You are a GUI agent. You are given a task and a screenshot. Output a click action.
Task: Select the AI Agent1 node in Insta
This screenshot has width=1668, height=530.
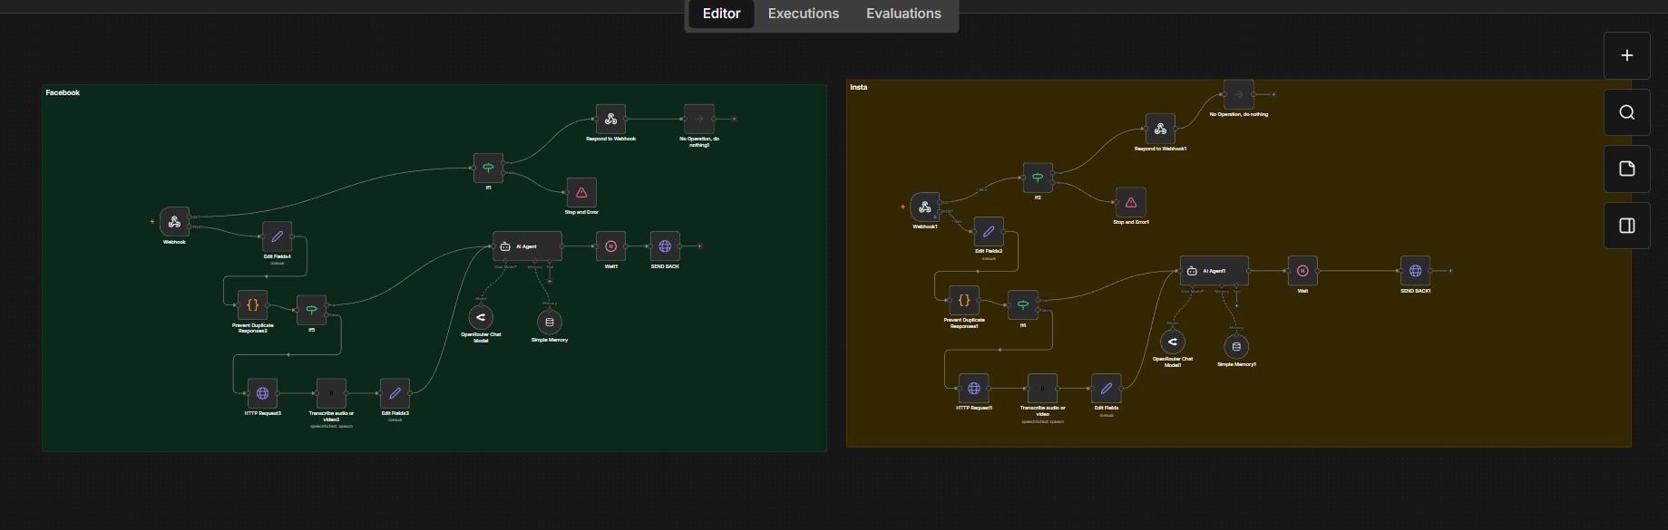point(1214,271)
